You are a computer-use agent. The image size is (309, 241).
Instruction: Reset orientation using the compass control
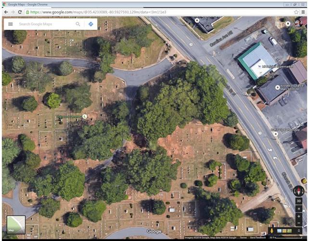pos(299,191)
